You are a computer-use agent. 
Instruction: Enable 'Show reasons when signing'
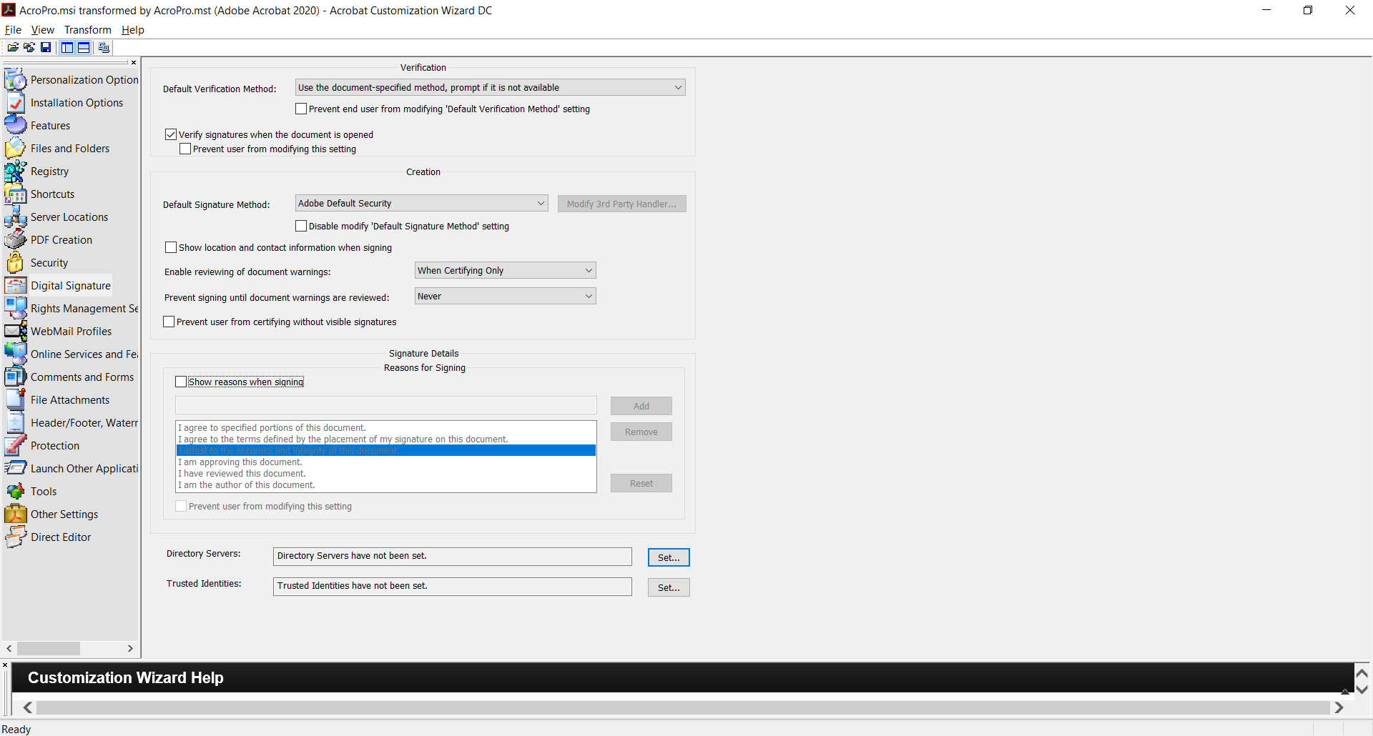pos(181,382)
